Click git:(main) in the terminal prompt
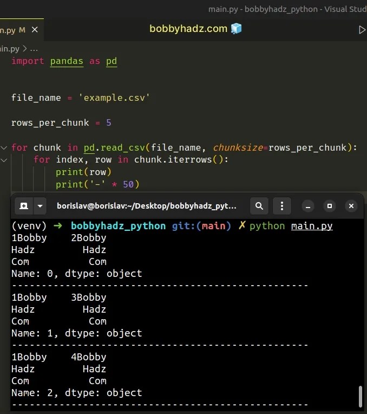This screenshot has width=367, height=414. (x=201, y=226)
